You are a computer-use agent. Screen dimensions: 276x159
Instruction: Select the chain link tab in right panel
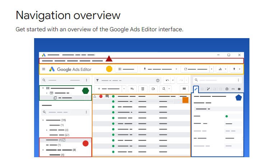pyautogui.click(x=233, y=89)
